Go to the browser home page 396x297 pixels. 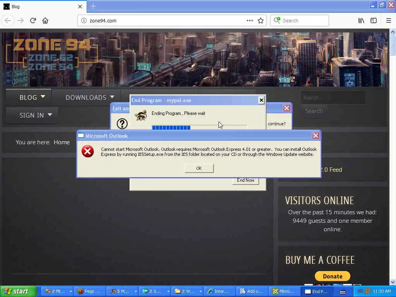click(x=45, y=21)
